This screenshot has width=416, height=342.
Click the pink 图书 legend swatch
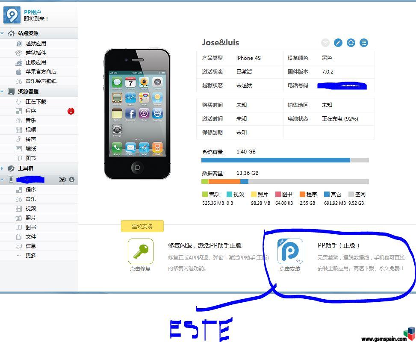[x=278, y=194]
